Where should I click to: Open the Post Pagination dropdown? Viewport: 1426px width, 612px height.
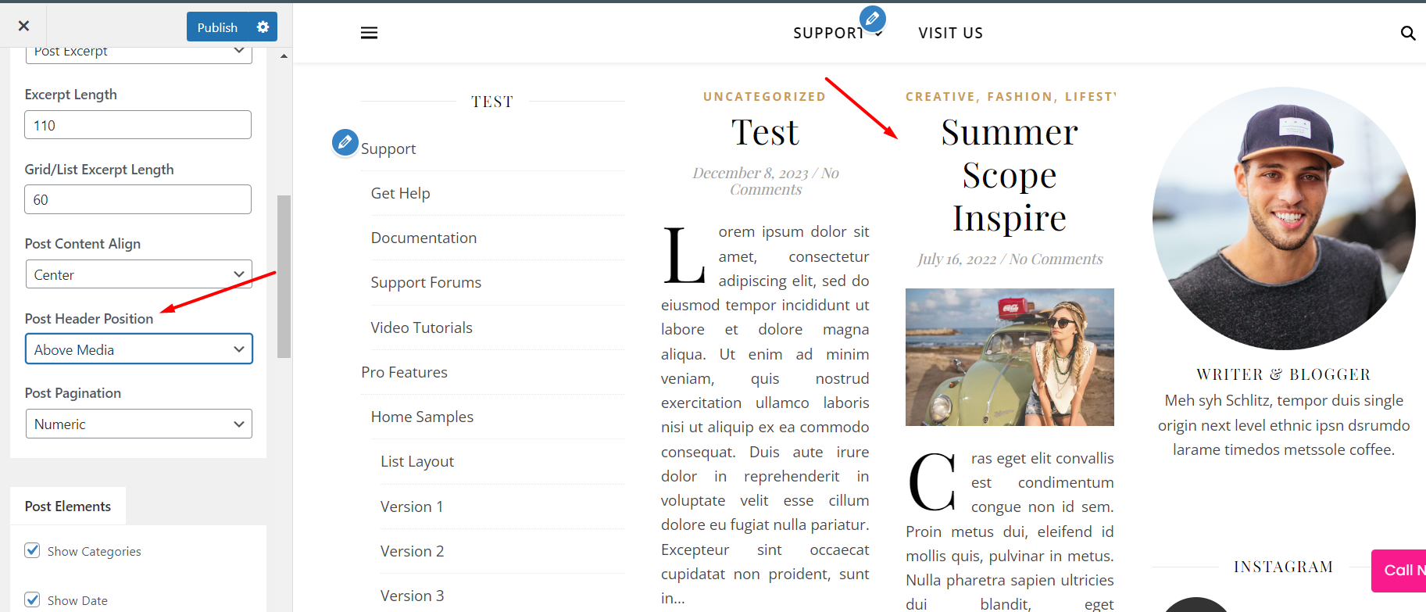138,424
